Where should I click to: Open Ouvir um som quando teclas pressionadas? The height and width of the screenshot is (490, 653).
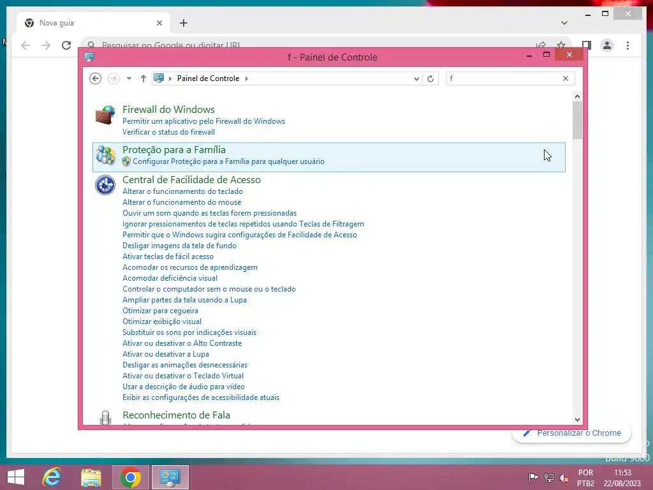(209, 213)
